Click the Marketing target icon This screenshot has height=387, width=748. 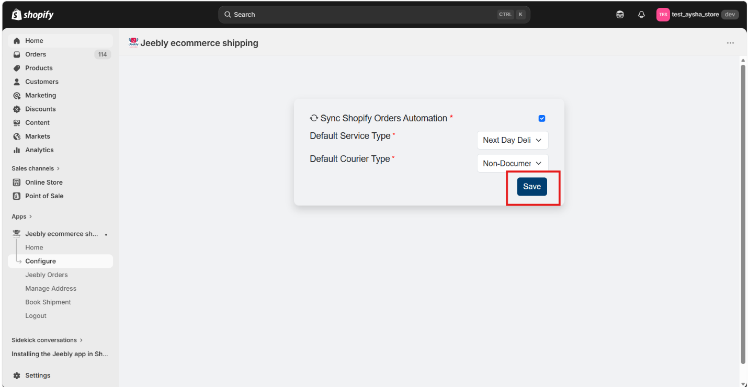click(17, 95)
